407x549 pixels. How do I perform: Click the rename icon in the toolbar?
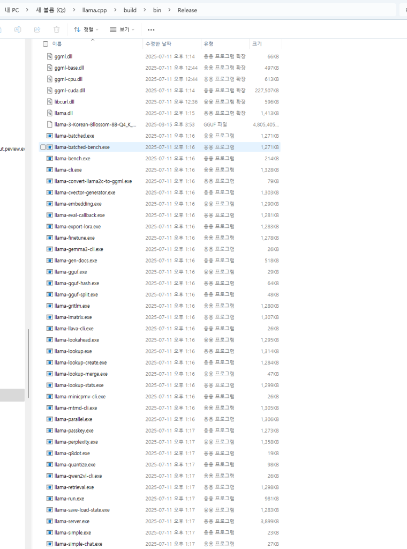click(x=18, y=30)
